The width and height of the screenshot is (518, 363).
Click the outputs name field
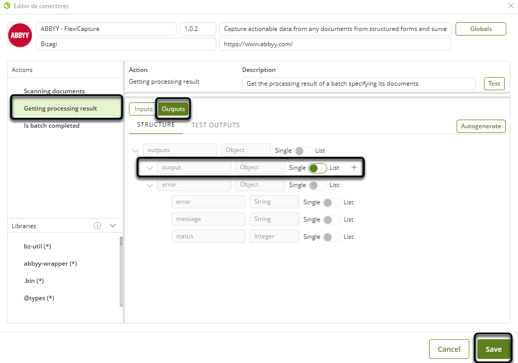click(180, 150)
